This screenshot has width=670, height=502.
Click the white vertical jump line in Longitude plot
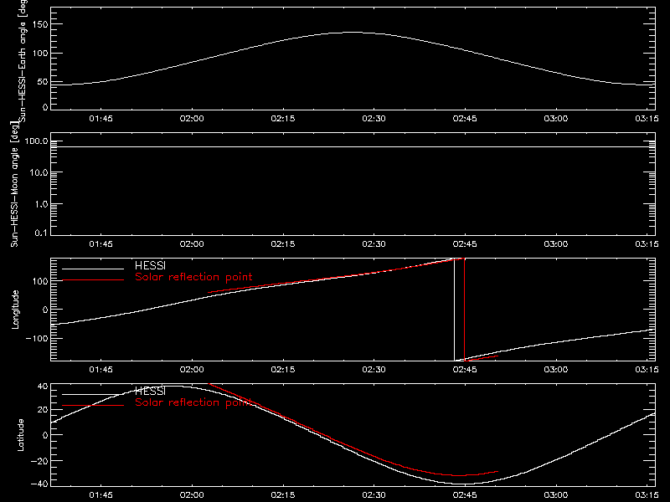[x=454, y=310]
